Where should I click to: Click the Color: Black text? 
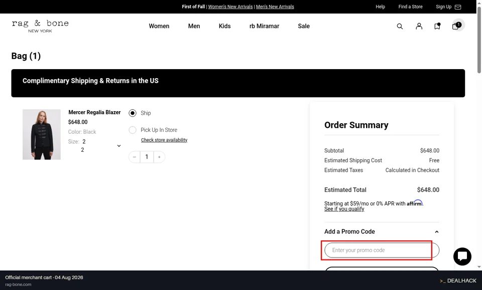pos(82,132)
